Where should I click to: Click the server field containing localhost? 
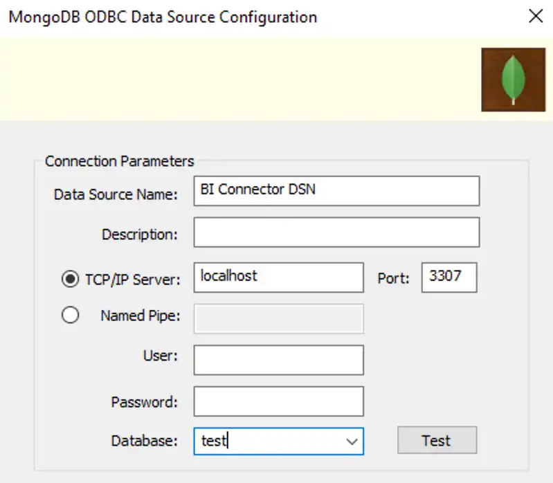[278, 277]
